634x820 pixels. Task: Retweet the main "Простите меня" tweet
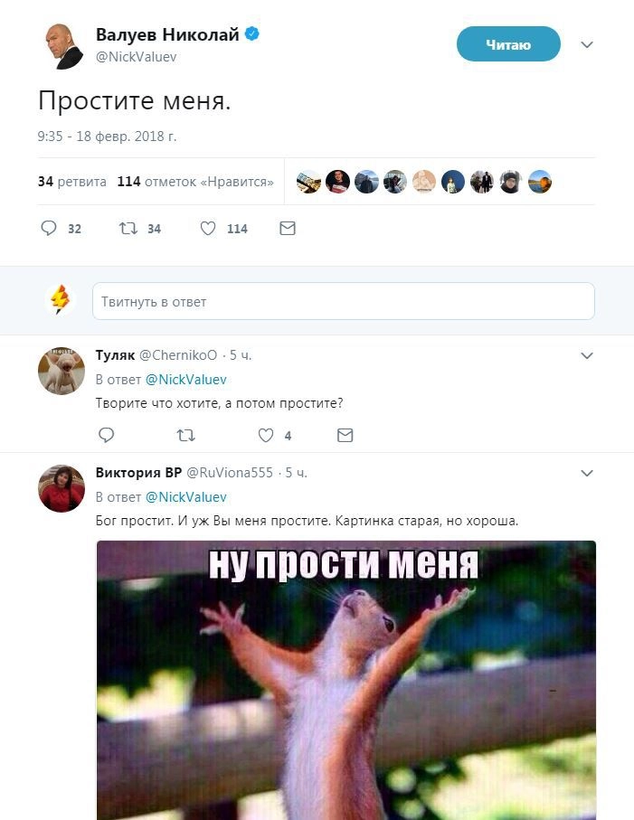[128, 228]
